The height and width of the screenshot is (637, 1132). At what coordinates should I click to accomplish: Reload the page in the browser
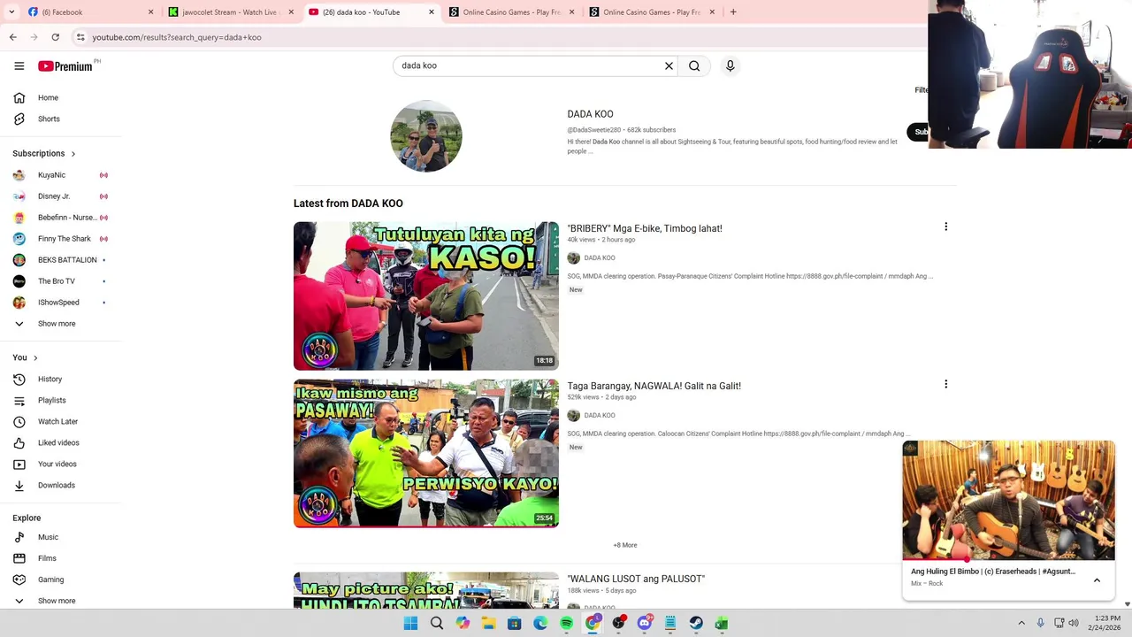tap(55, 37)
